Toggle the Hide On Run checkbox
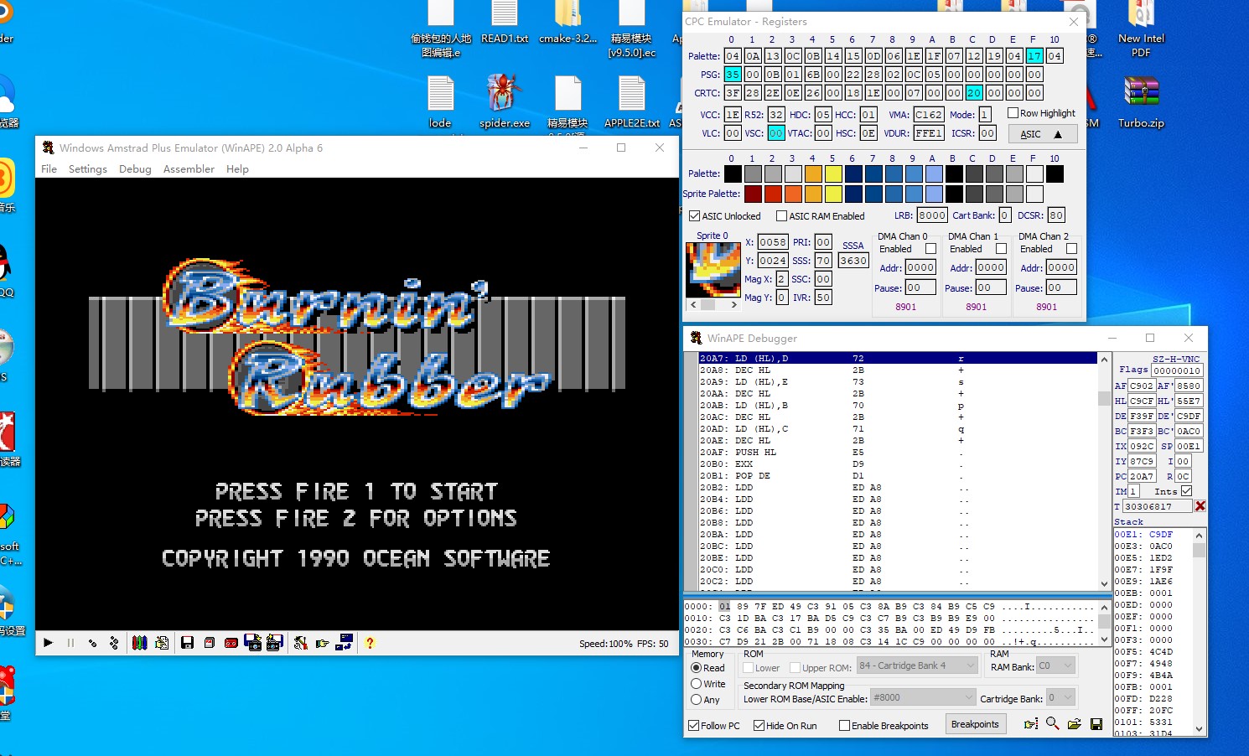 click(759, 726)
